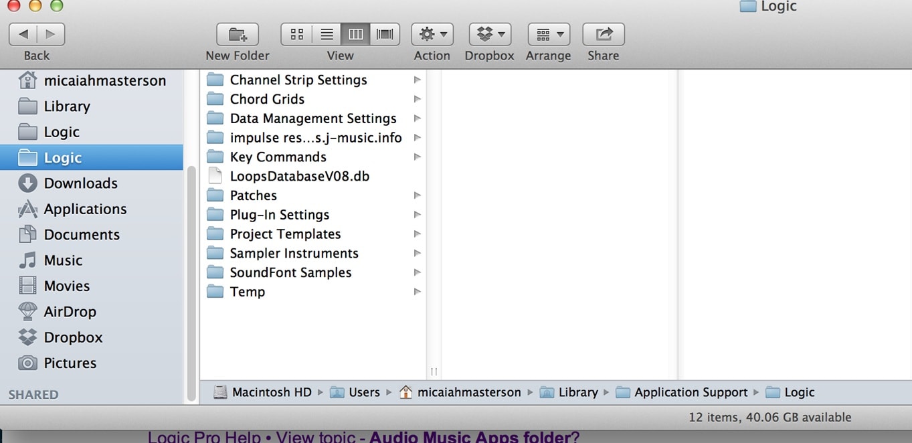Image resolution: width=912 pixels, height=443 pixels.
Task: Open the Action gear menu
Action: tap(432, 34)
